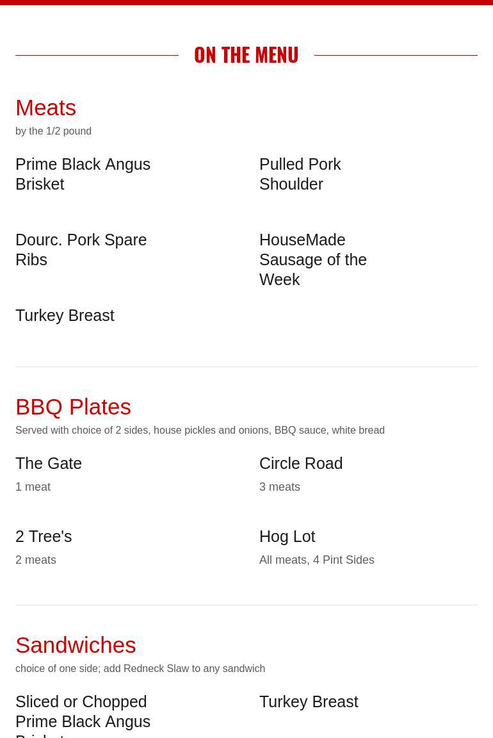Click the '3 meats' description text
Screen dimensions: 493x738
pyautogui.click(x=279, y=487)
